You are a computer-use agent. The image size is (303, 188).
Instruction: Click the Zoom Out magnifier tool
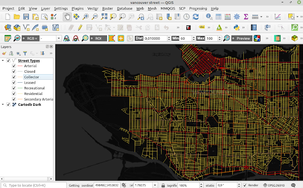coord(95,17)
